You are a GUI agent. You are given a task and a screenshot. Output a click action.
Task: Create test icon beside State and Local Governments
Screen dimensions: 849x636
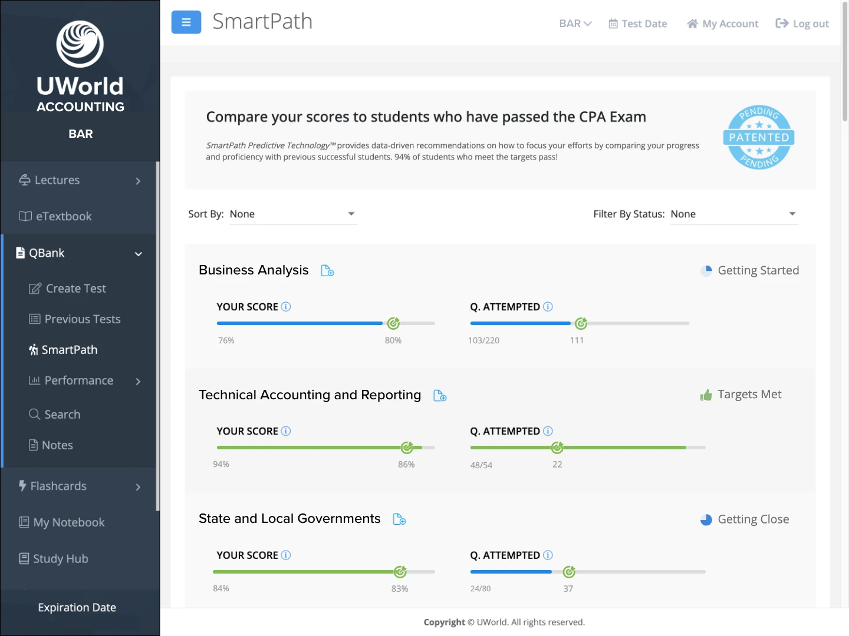(x=399, y=519)
